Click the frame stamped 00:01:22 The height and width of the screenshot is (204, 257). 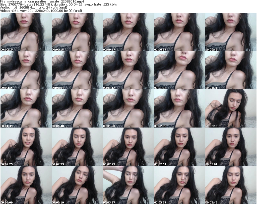(x=179, y=70)
